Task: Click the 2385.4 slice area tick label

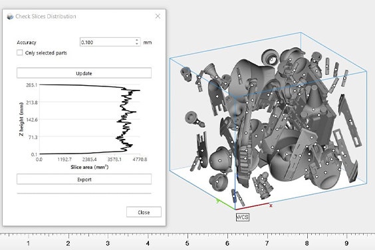Action: click(89, 160)
